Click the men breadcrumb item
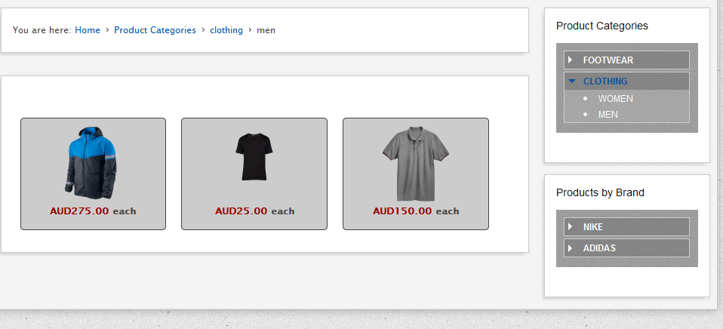 (266, 30)
